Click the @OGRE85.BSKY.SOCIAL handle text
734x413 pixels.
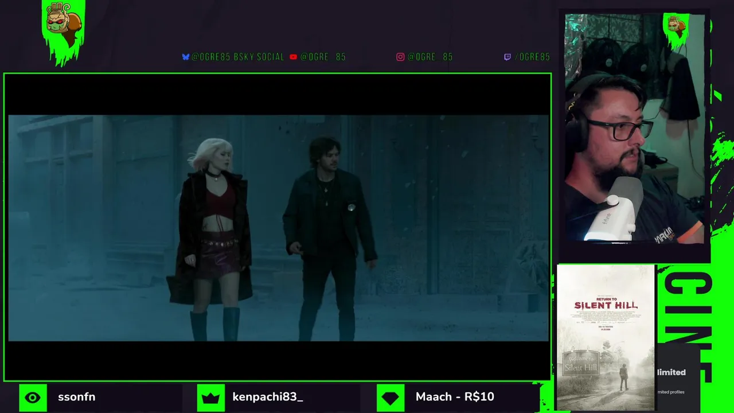[238, 57]
